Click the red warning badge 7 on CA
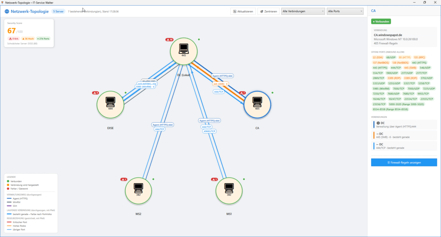The image size is (441, 237). [242, 93]
